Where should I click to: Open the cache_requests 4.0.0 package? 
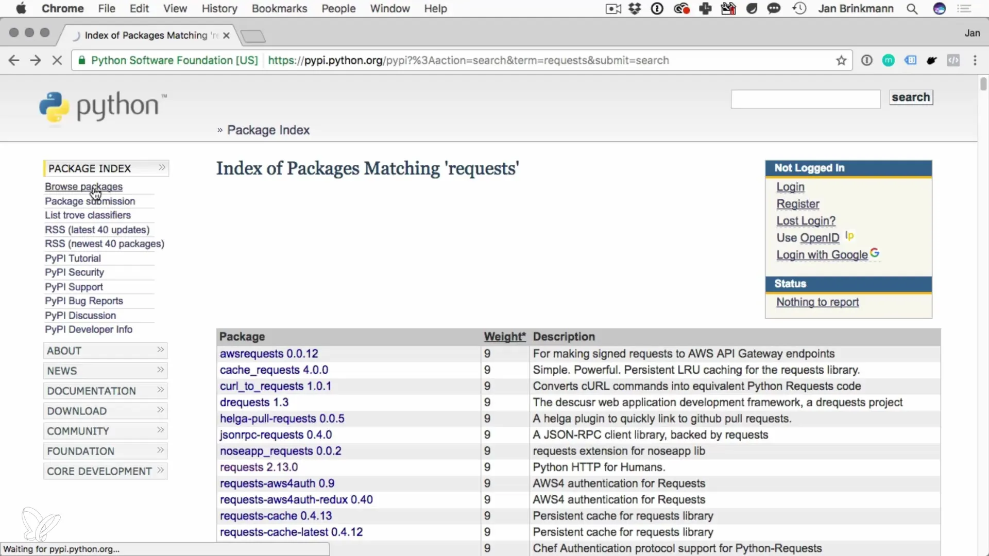pos(274,370)
